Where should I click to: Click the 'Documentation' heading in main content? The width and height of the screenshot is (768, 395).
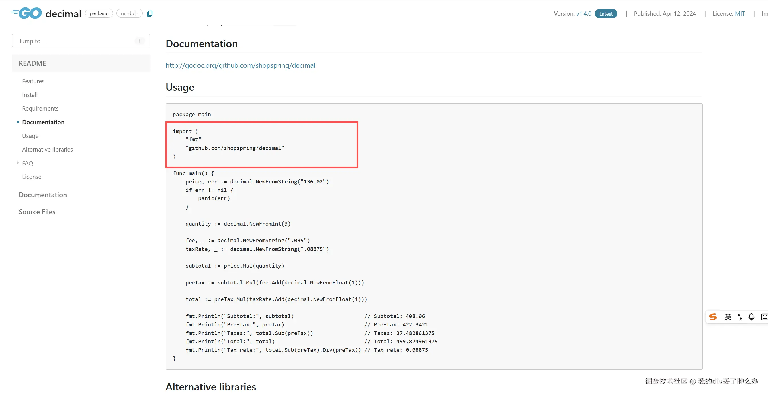pos(202,44)
